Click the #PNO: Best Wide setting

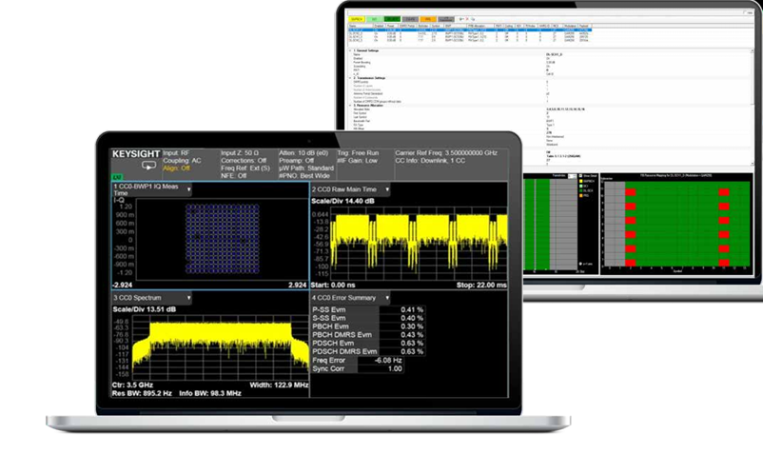(x=304, y=176)
